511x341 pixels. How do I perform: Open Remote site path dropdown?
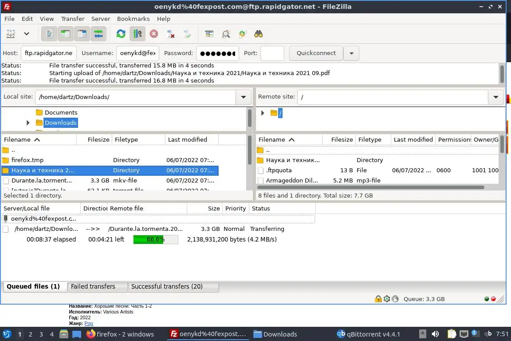point(495,97)
